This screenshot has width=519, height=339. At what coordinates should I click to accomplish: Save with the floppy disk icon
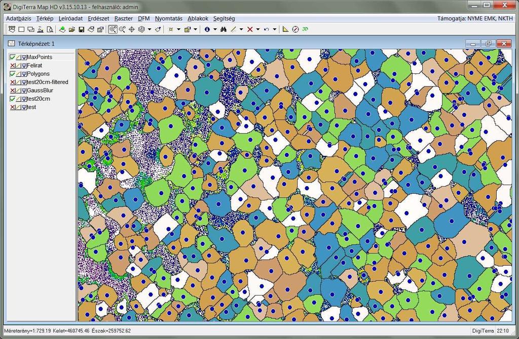82,29
